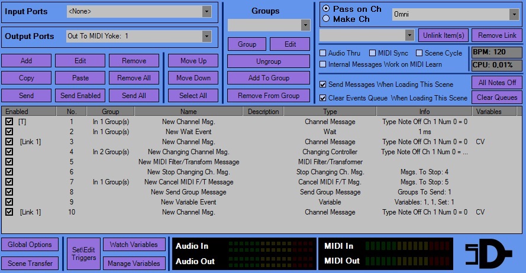Disable the enabled checkbox for row 1
526x273 pixels.
click(x=9, y=122)
